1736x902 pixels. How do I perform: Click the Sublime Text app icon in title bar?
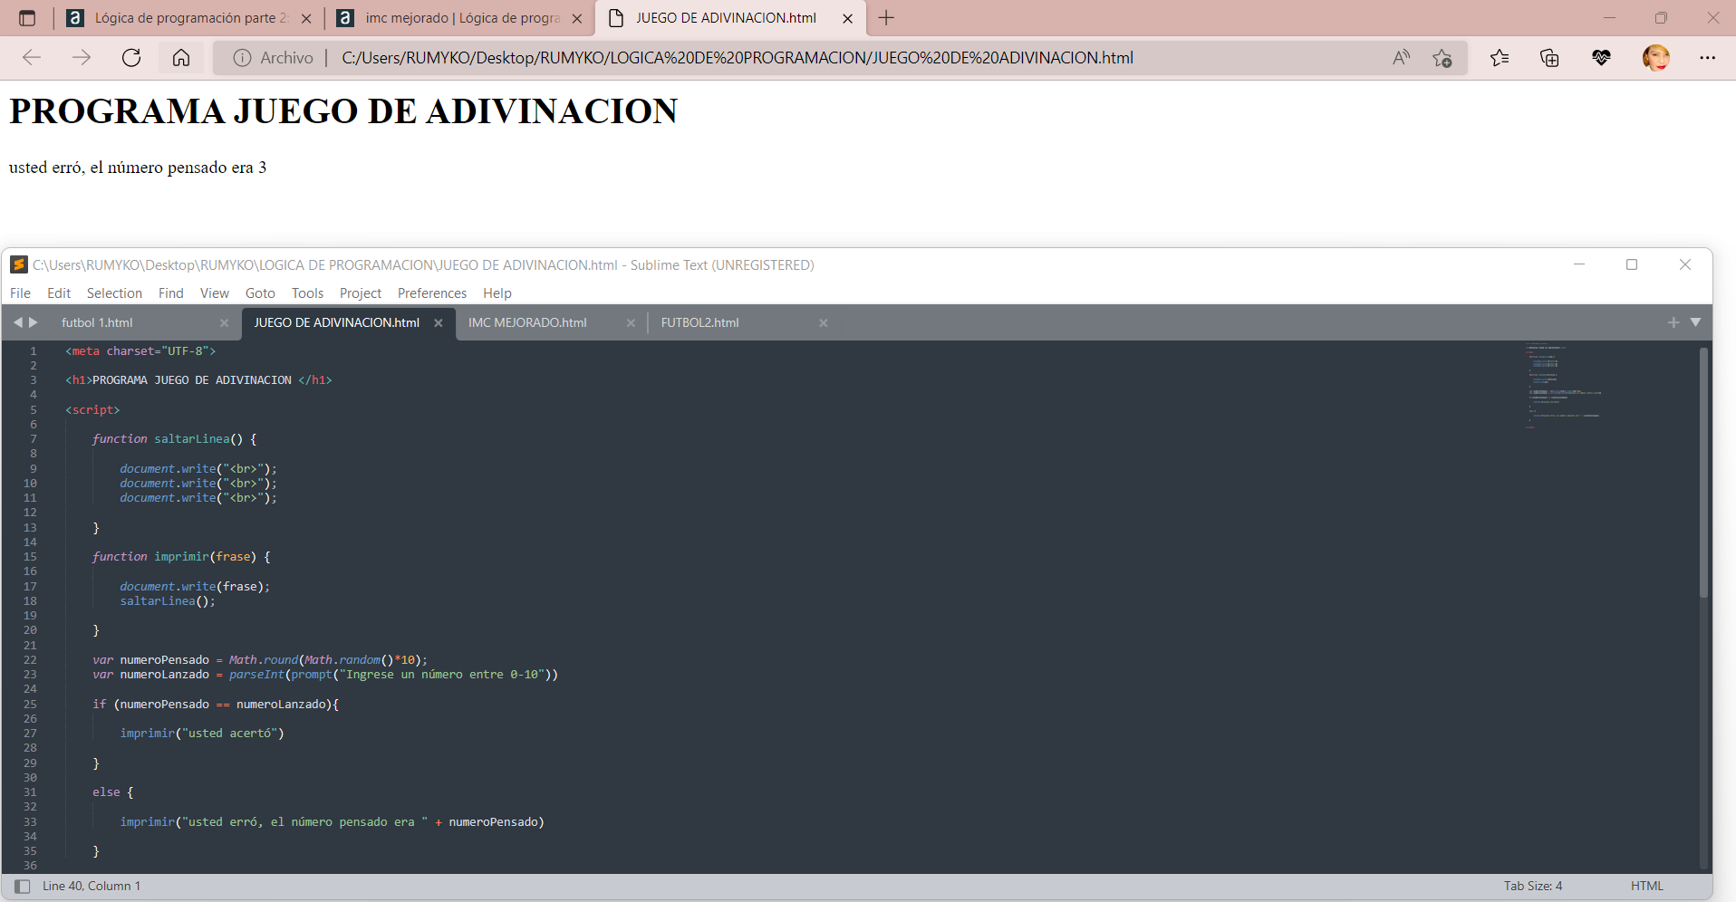(19, 264)
